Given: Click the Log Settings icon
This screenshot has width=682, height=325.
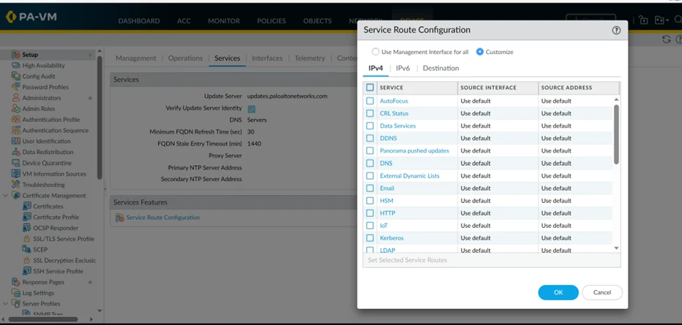Looking at the screenshot, I should [x=15, y=294].
